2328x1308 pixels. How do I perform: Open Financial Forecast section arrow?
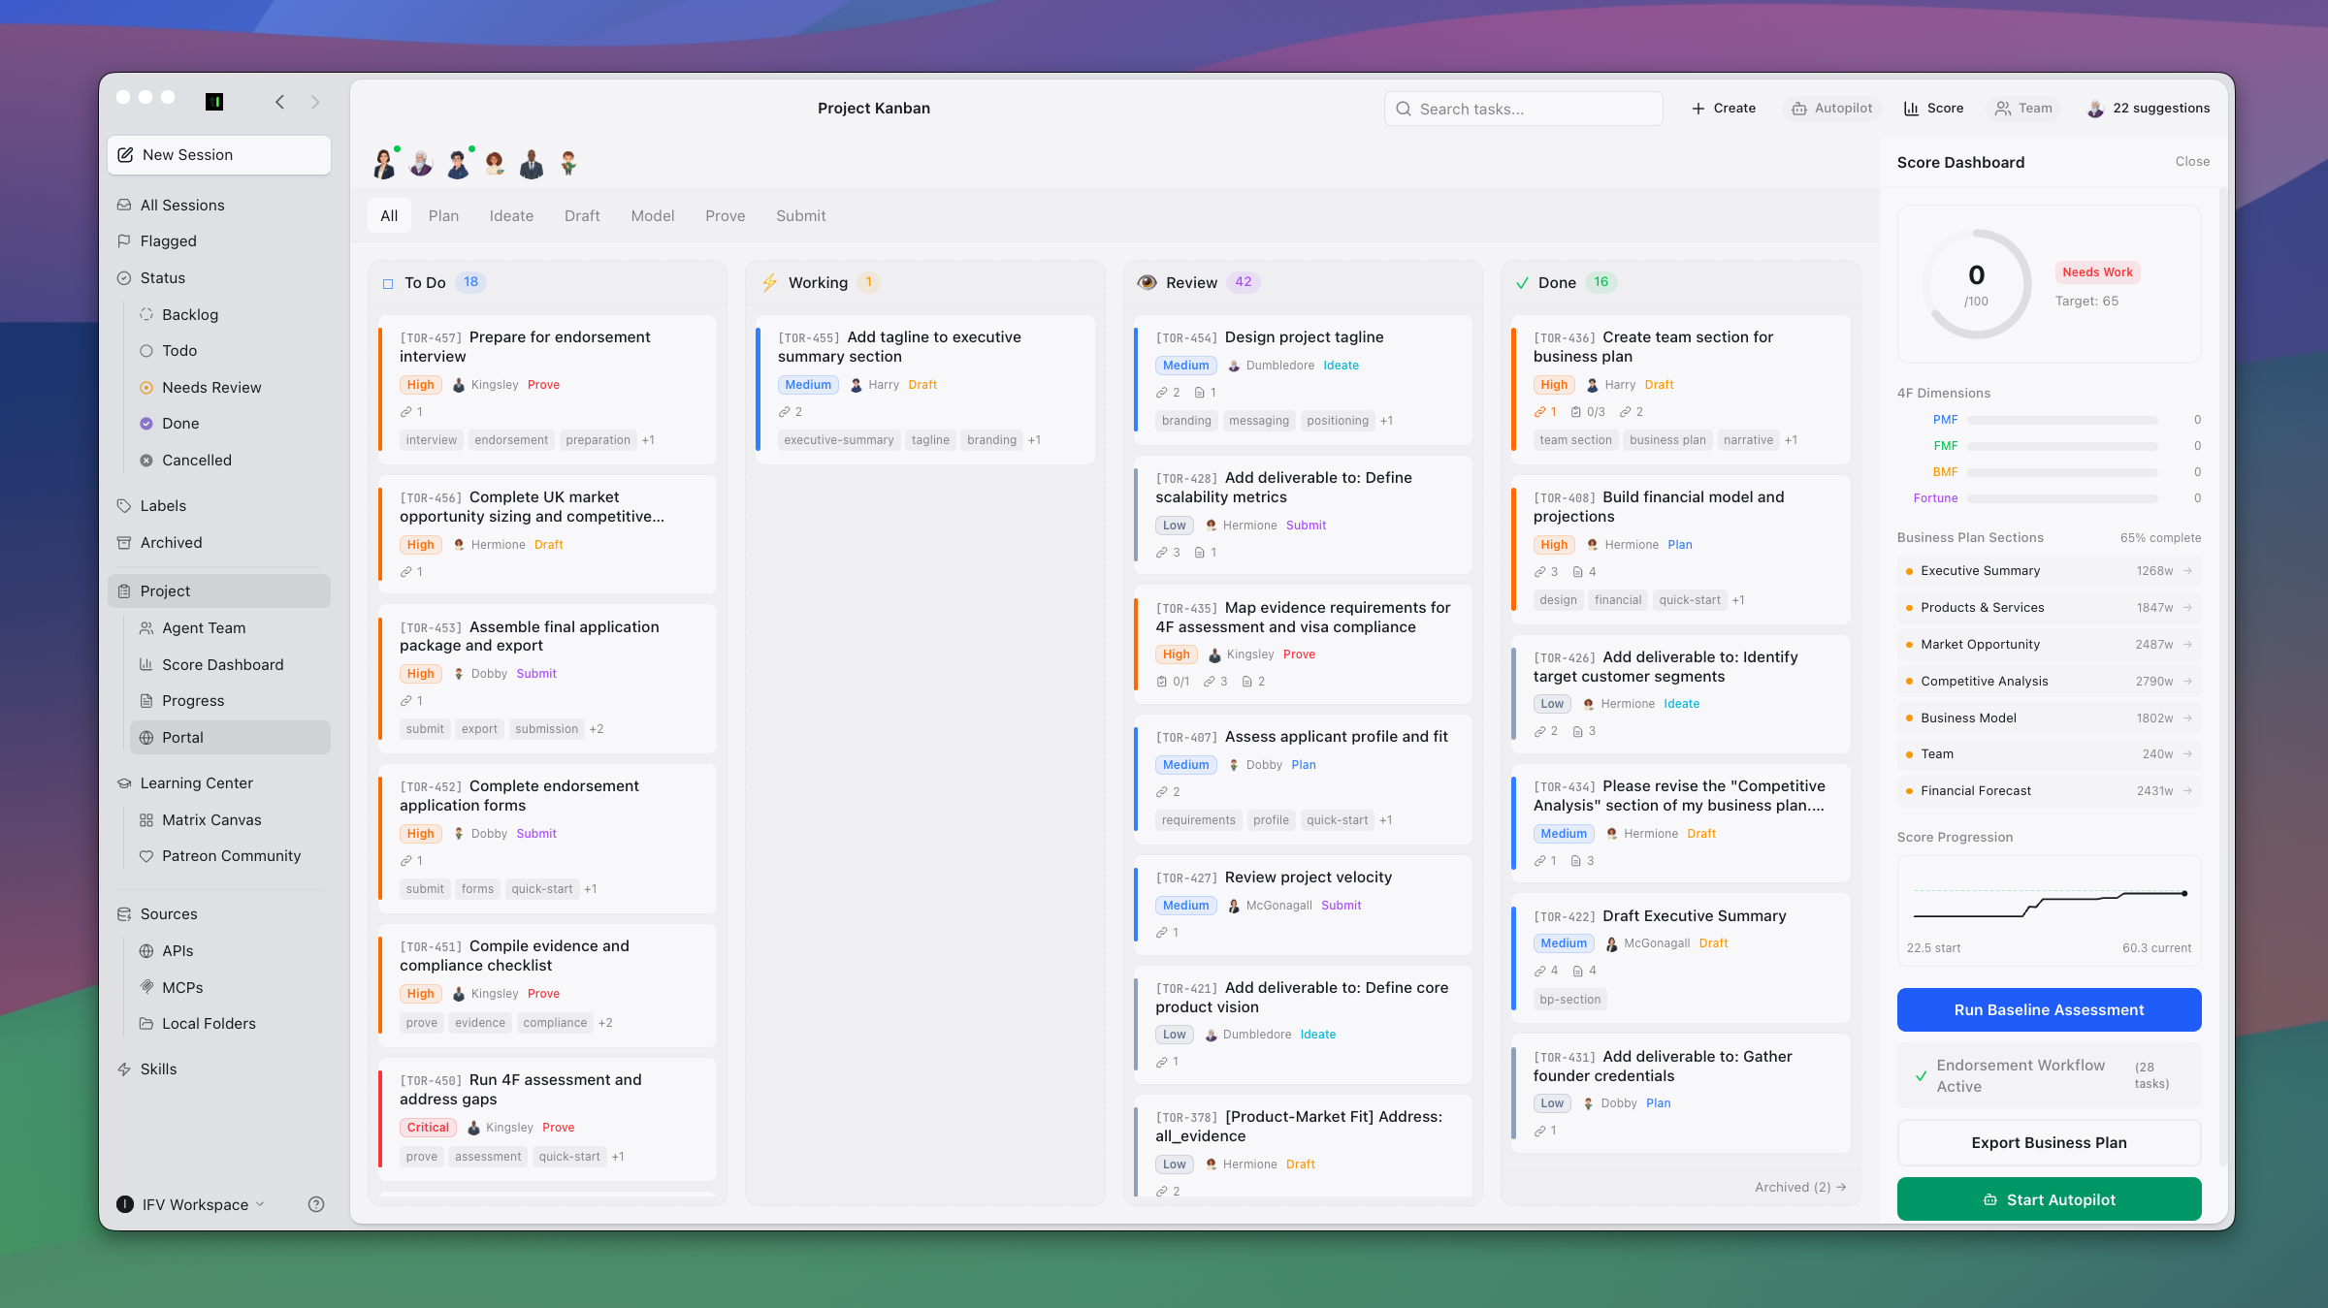pyautogui.click(x=2187, y=791)
